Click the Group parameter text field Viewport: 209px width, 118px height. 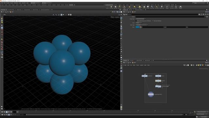[170, 17]
